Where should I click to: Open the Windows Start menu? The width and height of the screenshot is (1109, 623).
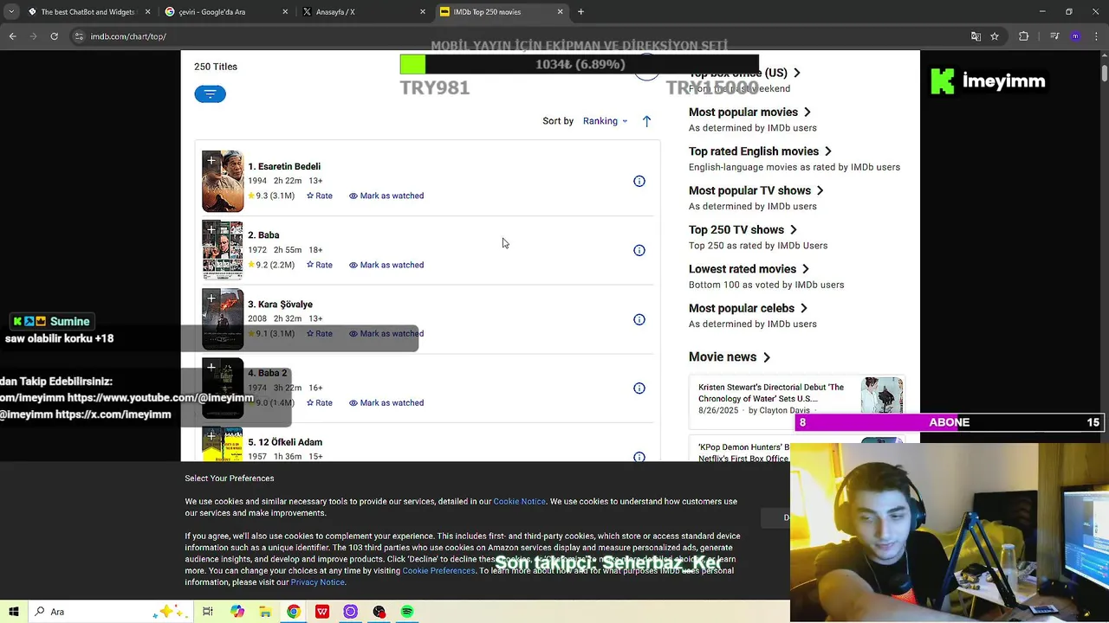(x=14, y=612)
